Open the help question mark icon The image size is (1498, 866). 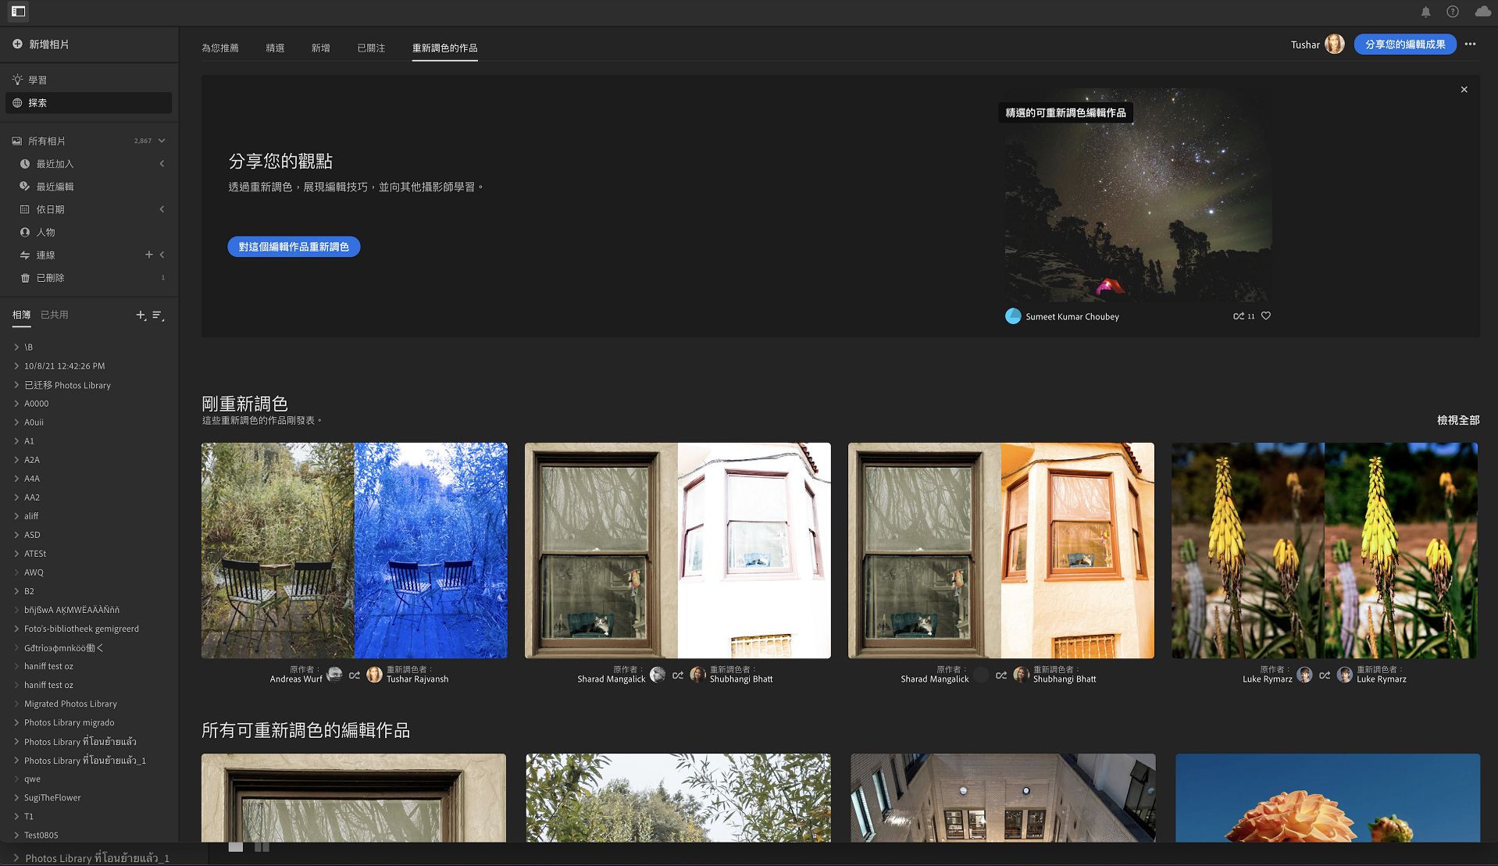[1453, 12]
